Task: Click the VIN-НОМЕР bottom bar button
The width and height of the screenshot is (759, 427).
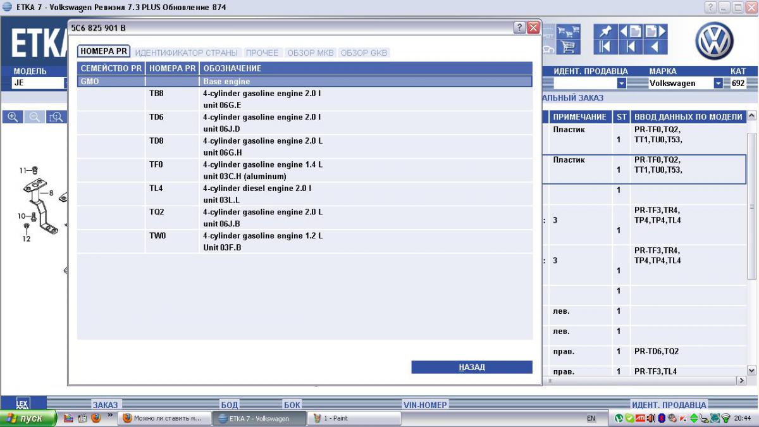Action: point(425,405)
